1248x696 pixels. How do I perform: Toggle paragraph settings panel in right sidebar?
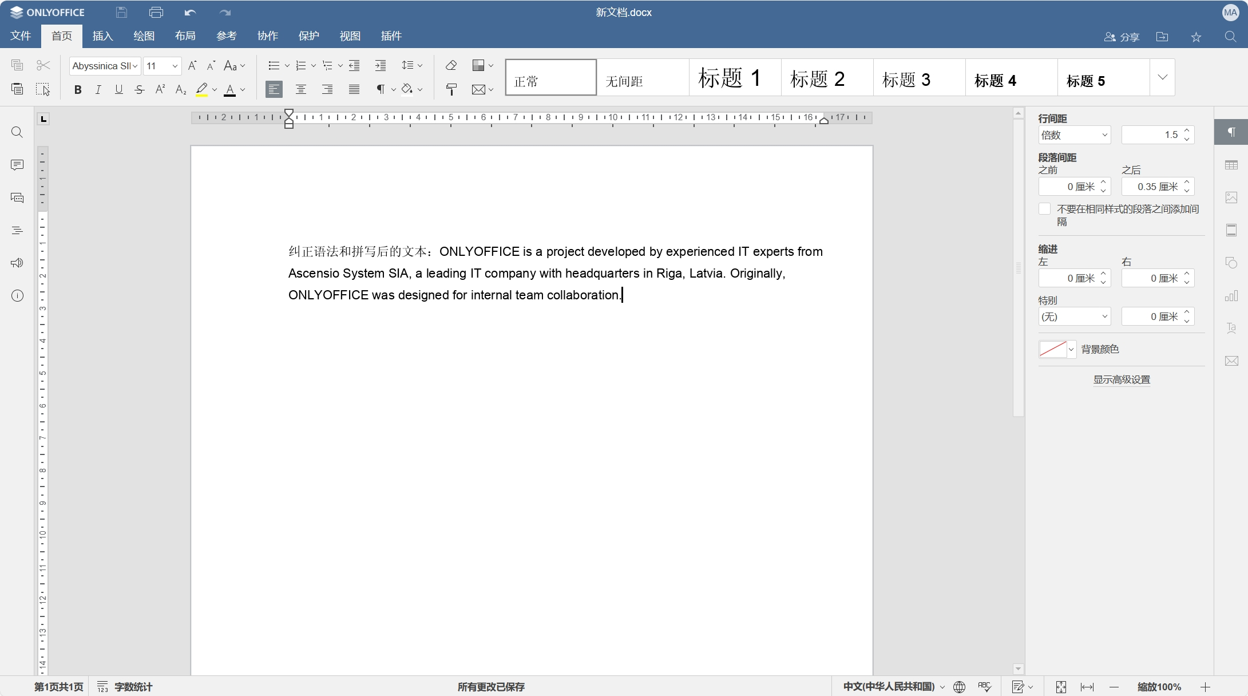[1231, 132]
